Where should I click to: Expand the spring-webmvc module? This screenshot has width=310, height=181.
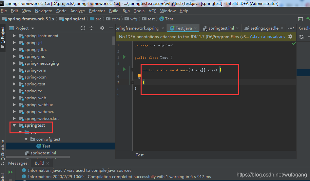tap(14, 111)
